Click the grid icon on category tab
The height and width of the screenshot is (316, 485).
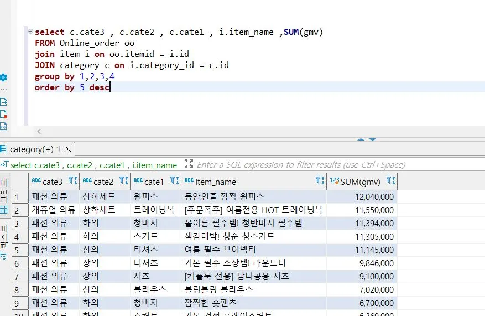point(3,149)
